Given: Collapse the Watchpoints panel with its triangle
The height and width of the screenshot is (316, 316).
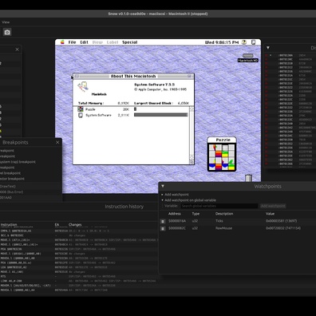Looking at the screenshot, I should tap(163, 186).
